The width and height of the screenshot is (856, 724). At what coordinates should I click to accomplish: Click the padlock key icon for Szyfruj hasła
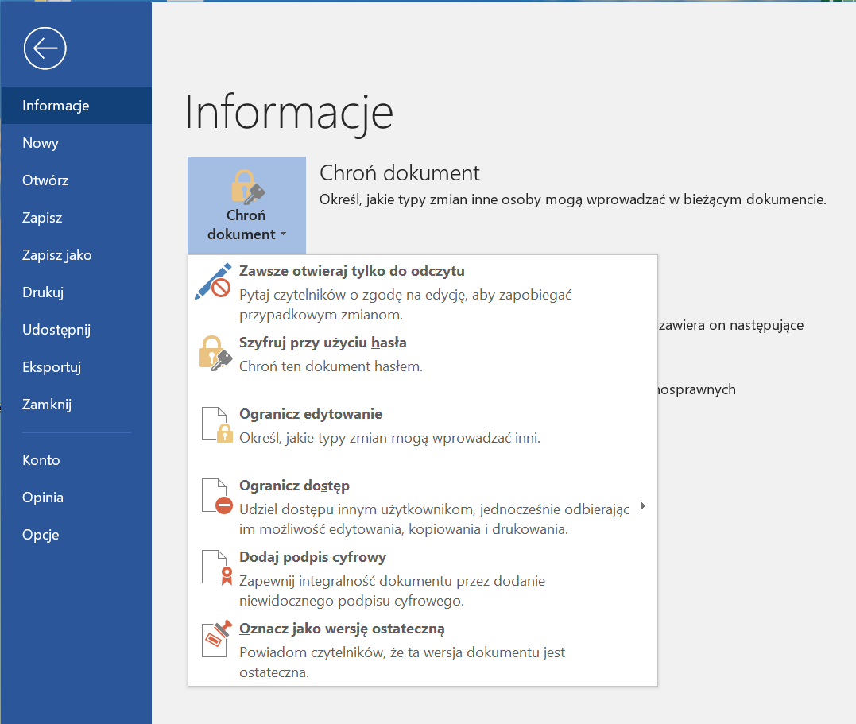[x=215, y=354]
